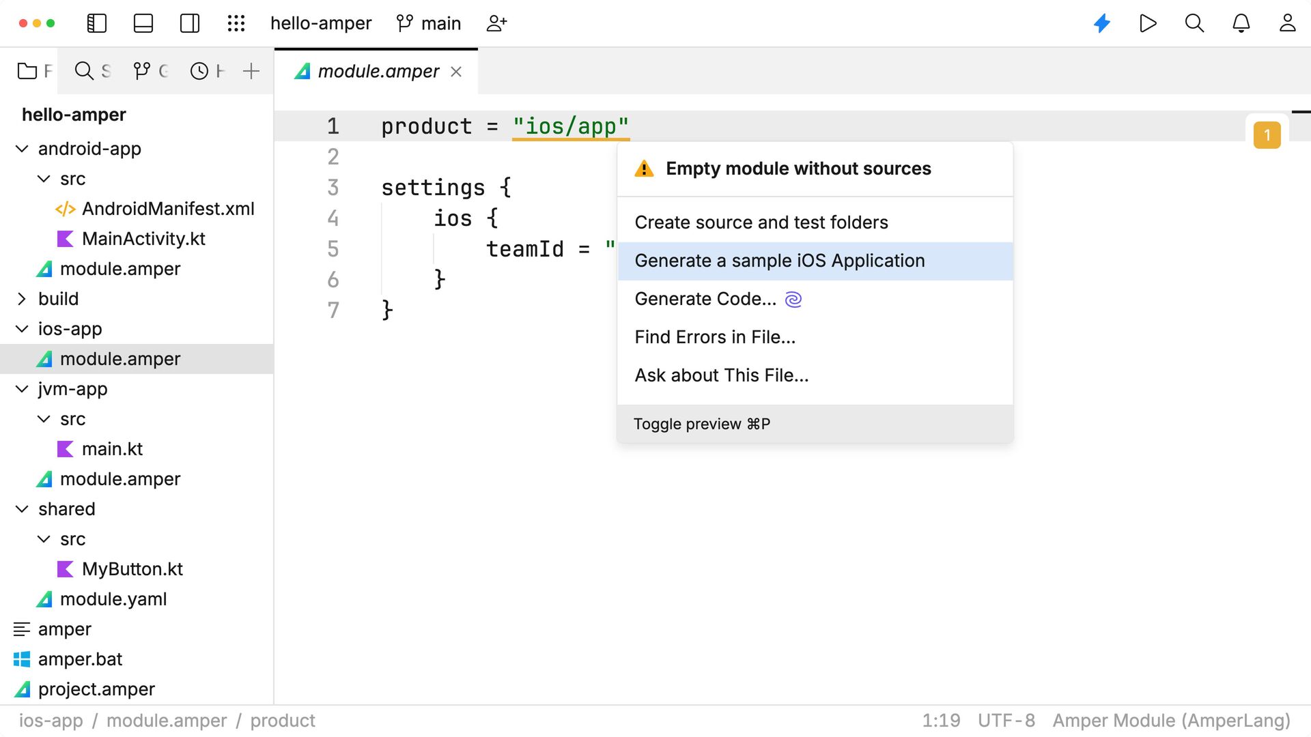Click the teamId text on line 5

(525, 249)
